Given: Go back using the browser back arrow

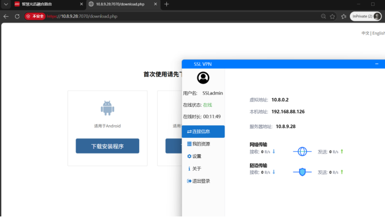Looking at the screenshot, I should tap(6, 16).
